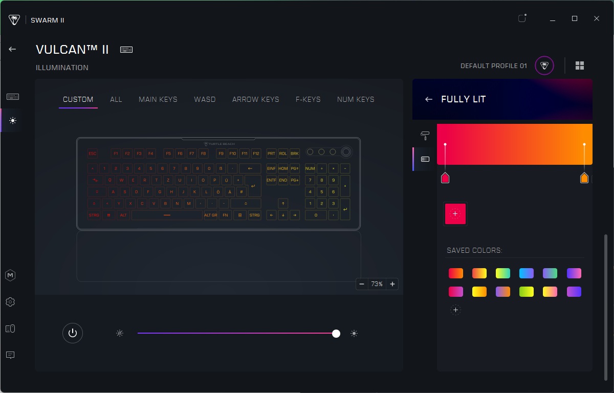
Task: Select the paint roller solid color mode
Action: click(425, 135)
